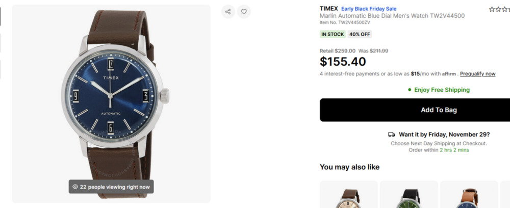The image size is (510, 208).
Task: Click the green free shipping dot
Action: [410, 90]
